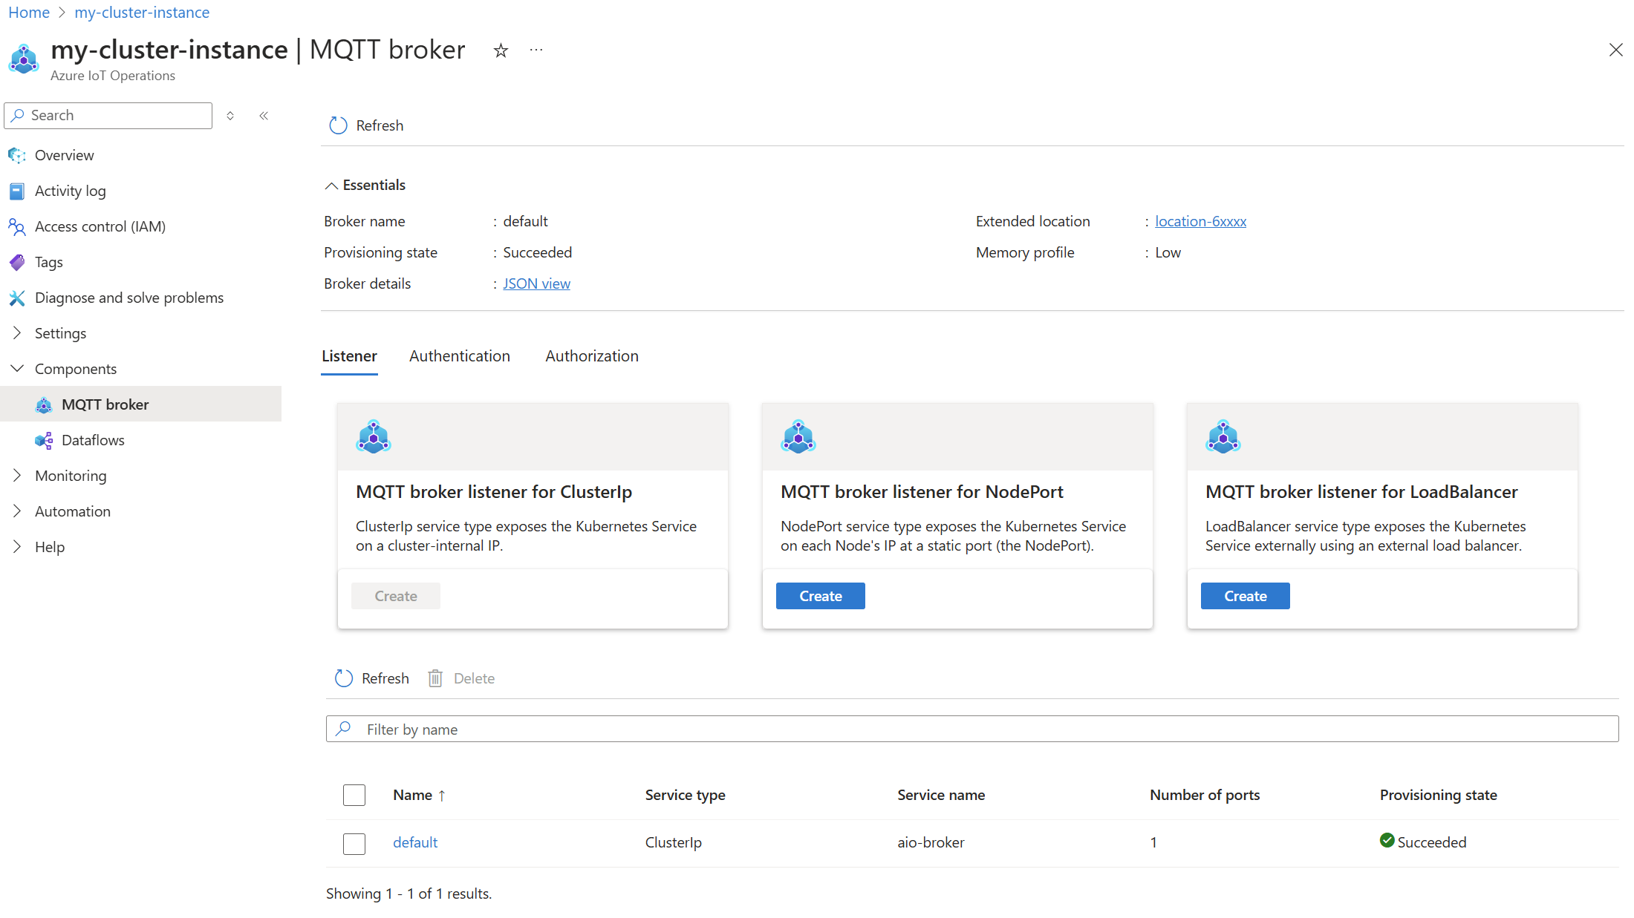Select the Authentication tab
This screenshot has height=918, width=1634.
pyautogui.click(x=460, y=355)
